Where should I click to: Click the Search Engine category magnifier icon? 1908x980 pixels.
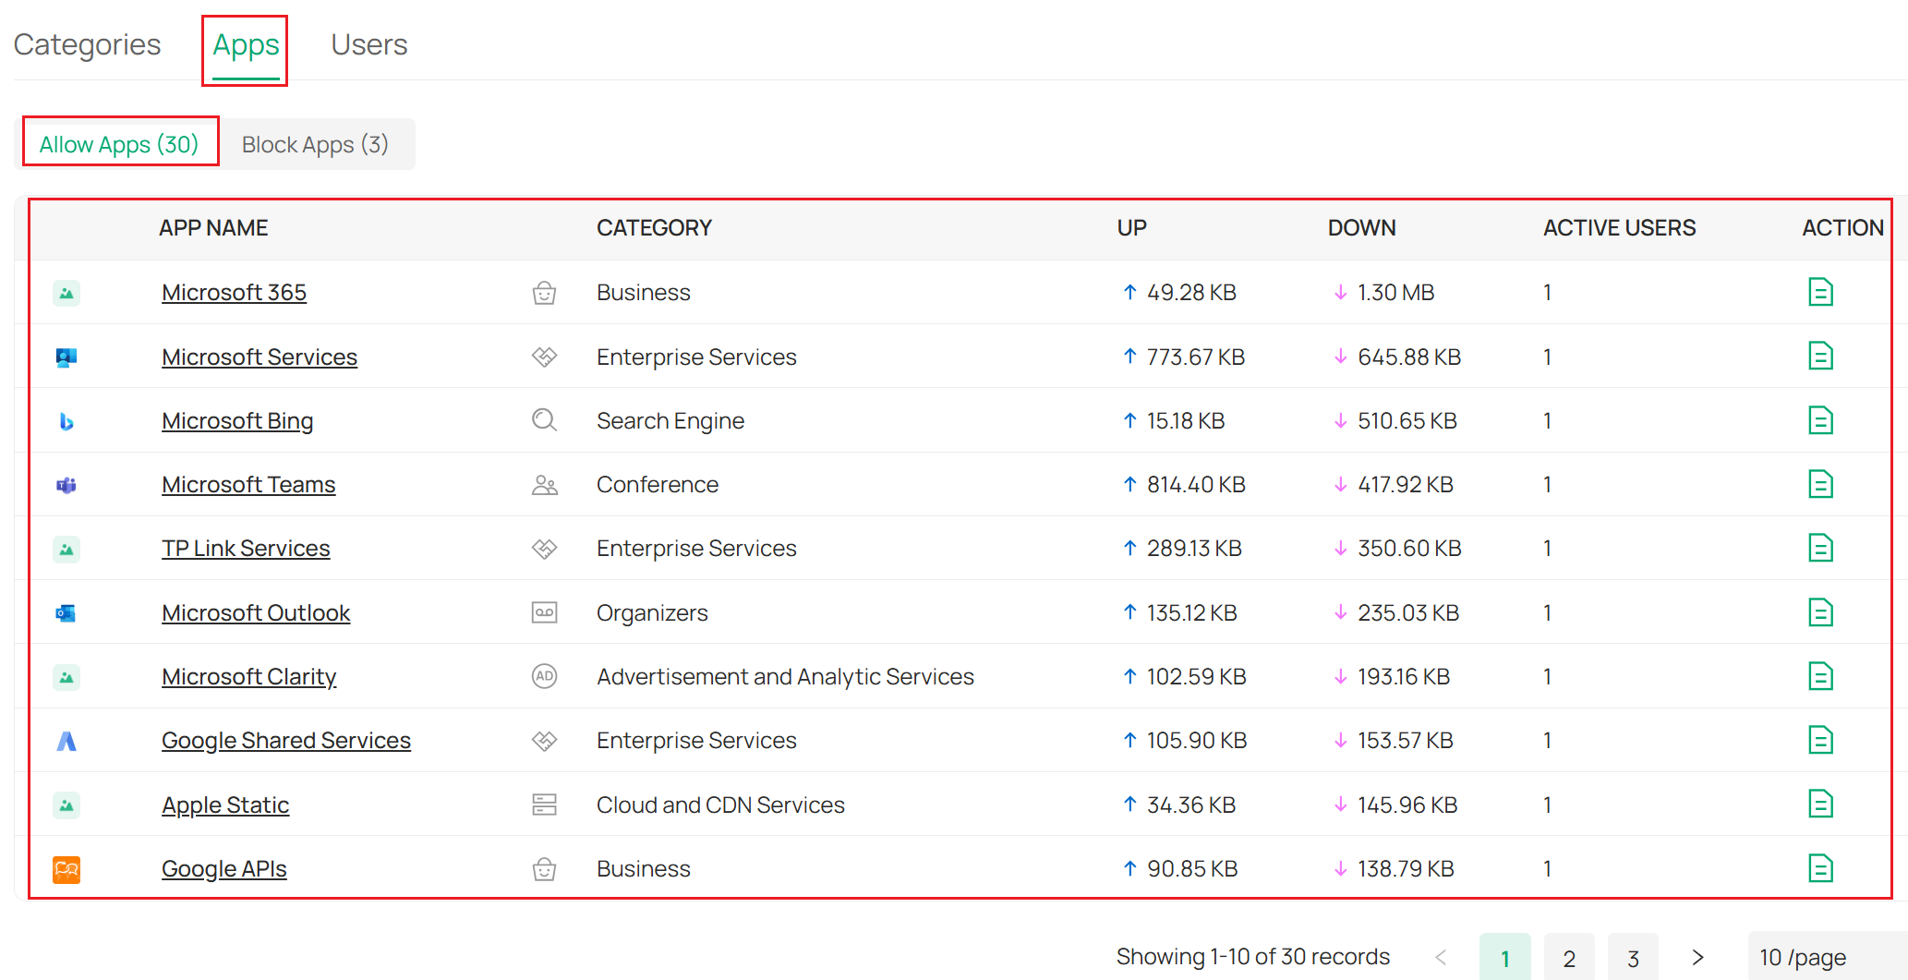coord(544,420)
